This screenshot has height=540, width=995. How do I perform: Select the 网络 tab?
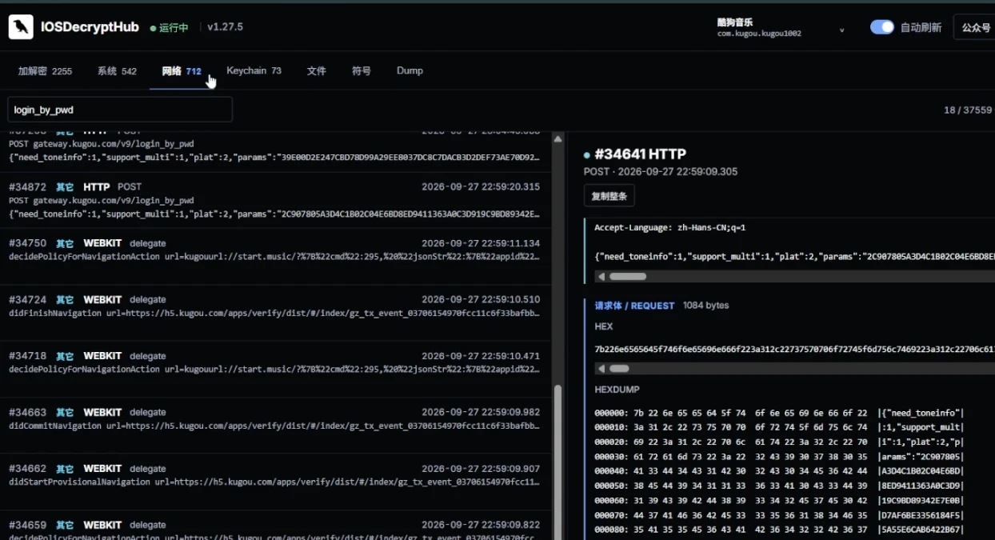tap(182, 71)
